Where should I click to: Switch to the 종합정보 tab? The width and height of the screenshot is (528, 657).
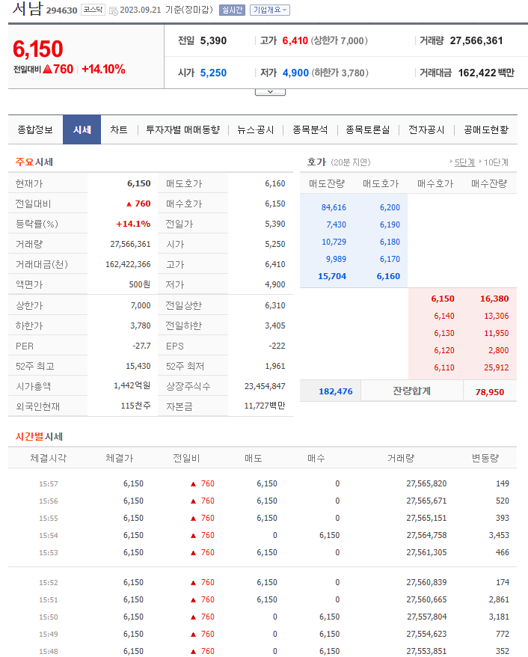35,130
